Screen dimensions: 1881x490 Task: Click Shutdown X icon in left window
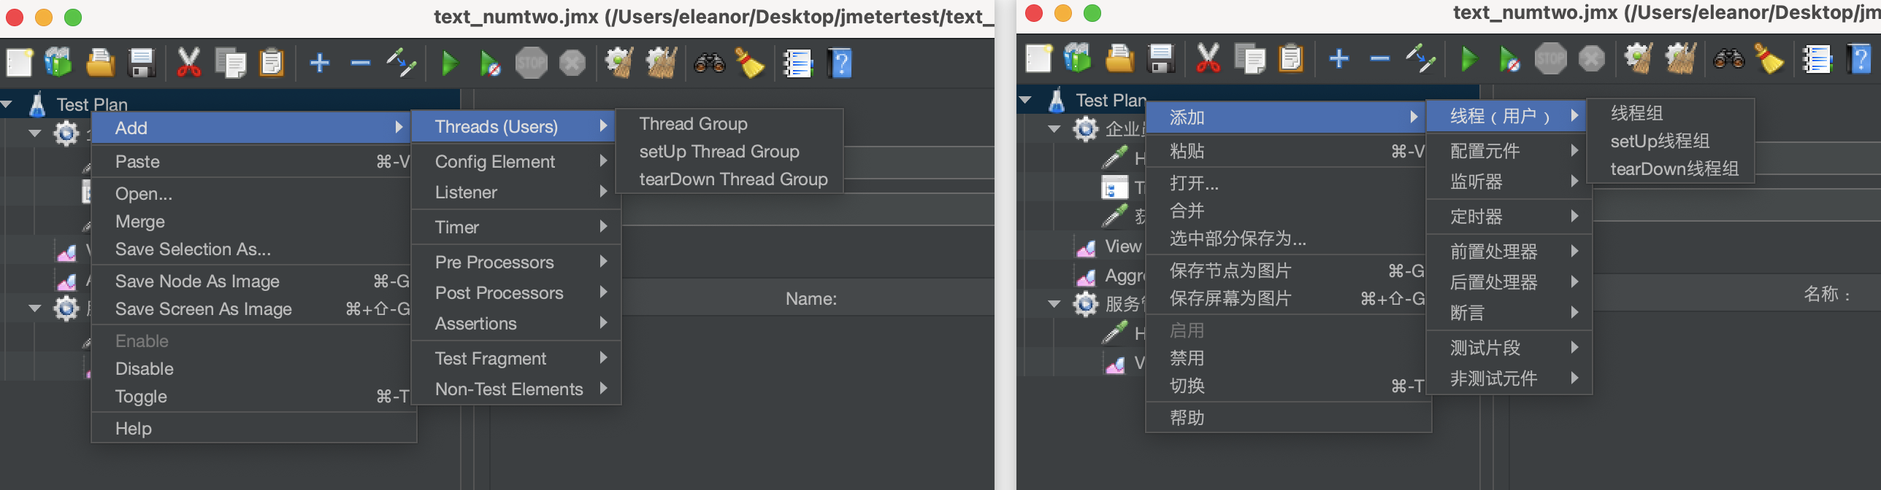(x=572, y=63)
